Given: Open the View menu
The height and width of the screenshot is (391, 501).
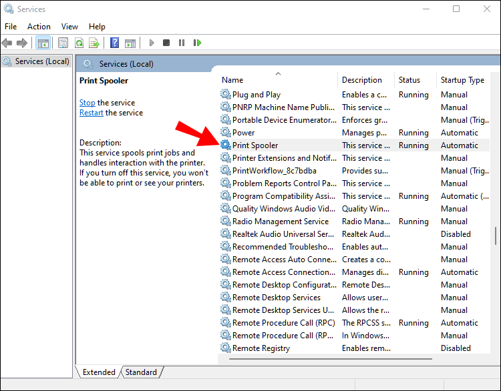Looking at the screenshot, I should click(x=69, y=27).
